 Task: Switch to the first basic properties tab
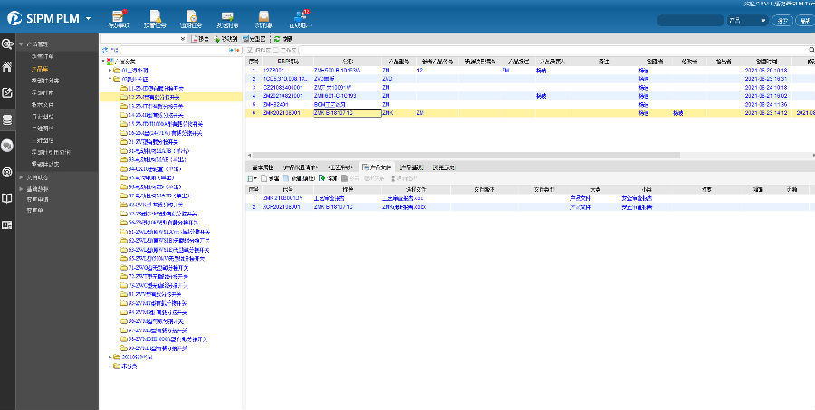pyautogui.click(x=262, y=167)
